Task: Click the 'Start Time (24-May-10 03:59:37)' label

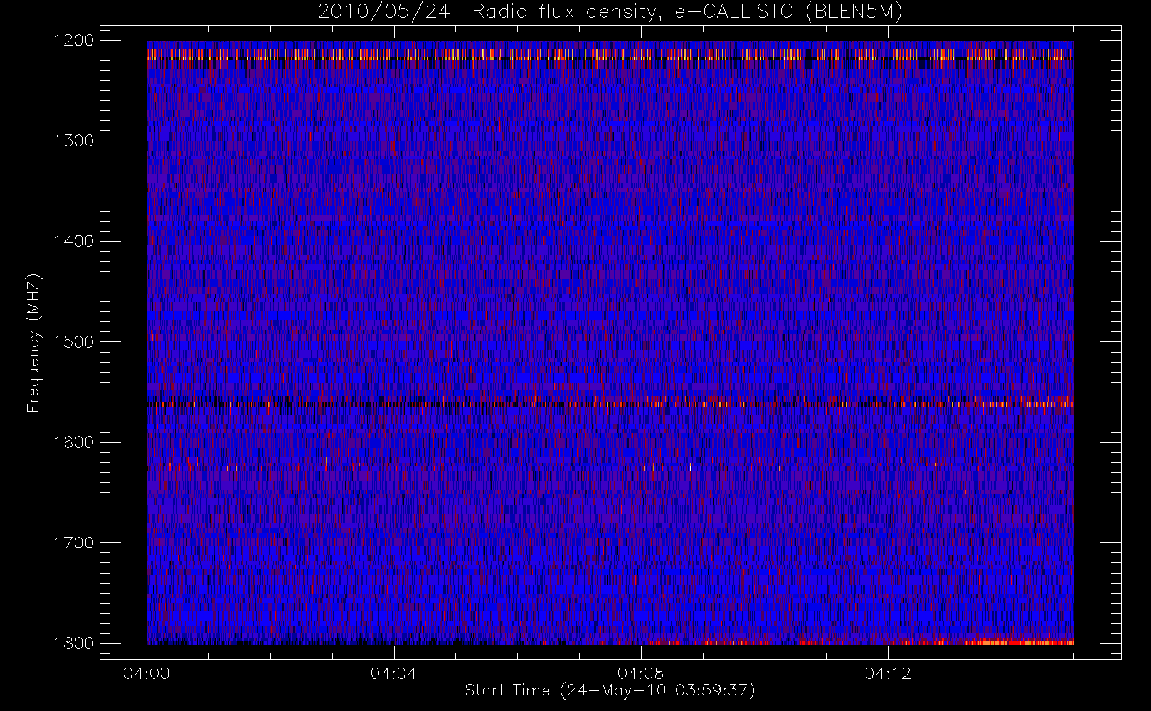Action: click(x=610, y=690)
